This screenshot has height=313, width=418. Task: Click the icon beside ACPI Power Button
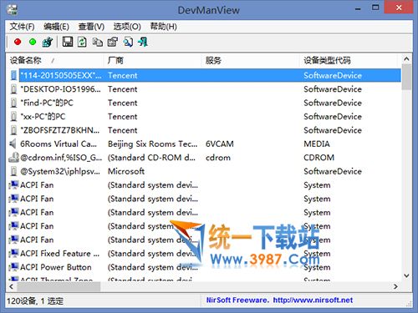[x=13, y=267]
